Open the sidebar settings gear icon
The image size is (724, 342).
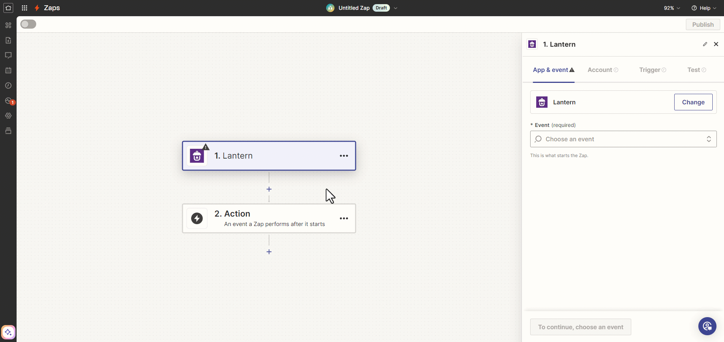(x=8, y=116)
